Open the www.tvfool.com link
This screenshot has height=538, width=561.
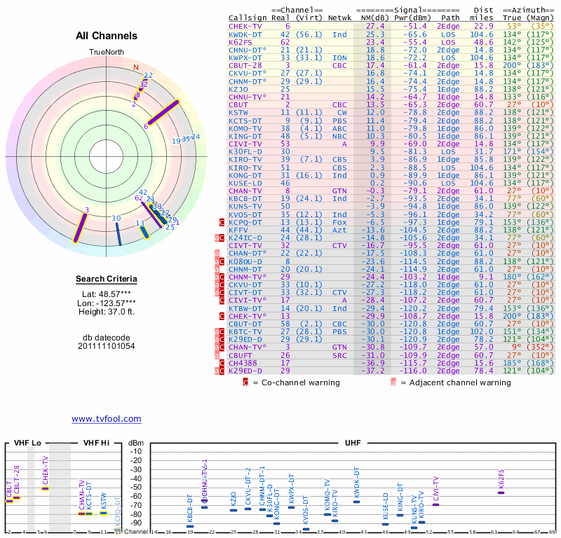coord(106,419)
